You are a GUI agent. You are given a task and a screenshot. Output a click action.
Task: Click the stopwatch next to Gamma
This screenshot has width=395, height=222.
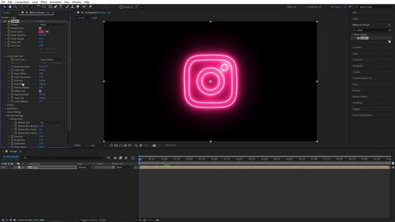(12, 136)
